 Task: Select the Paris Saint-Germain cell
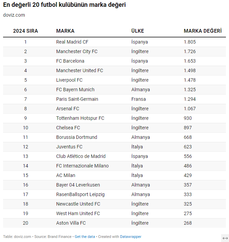[77, 99]
